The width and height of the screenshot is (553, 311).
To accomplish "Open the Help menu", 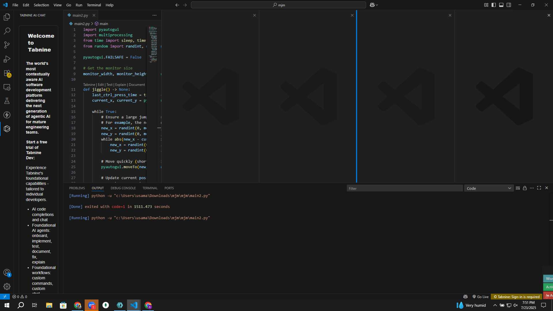I will coord(109,5).
